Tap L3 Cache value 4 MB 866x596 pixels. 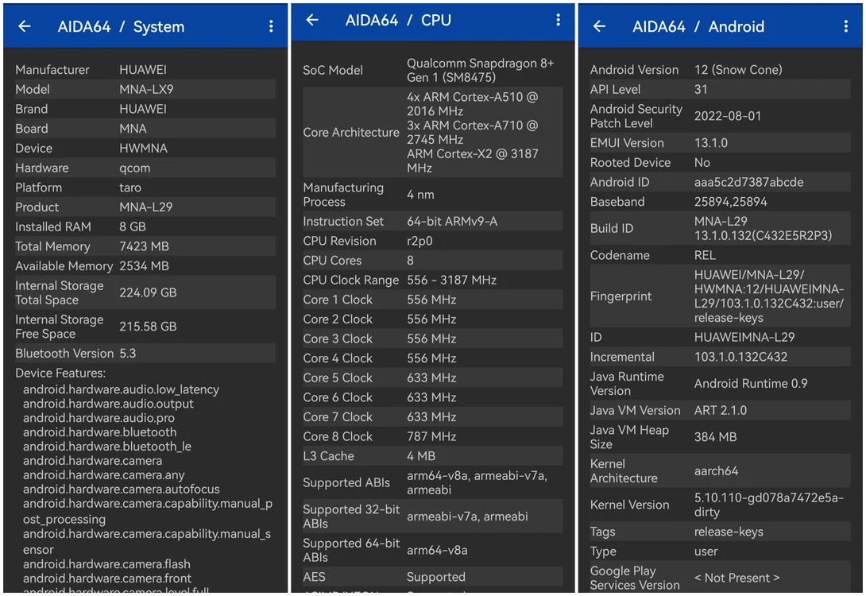[x=421, y=456]
